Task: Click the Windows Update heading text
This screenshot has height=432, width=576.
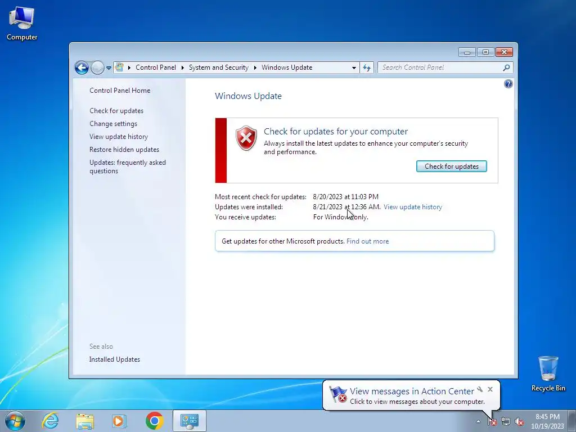Action: coord(248,96)
